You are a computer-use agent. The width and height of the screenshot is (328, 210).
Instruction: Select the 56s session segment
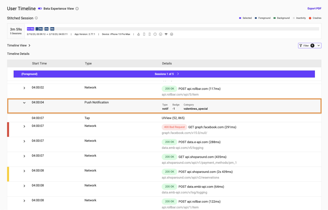41,29
